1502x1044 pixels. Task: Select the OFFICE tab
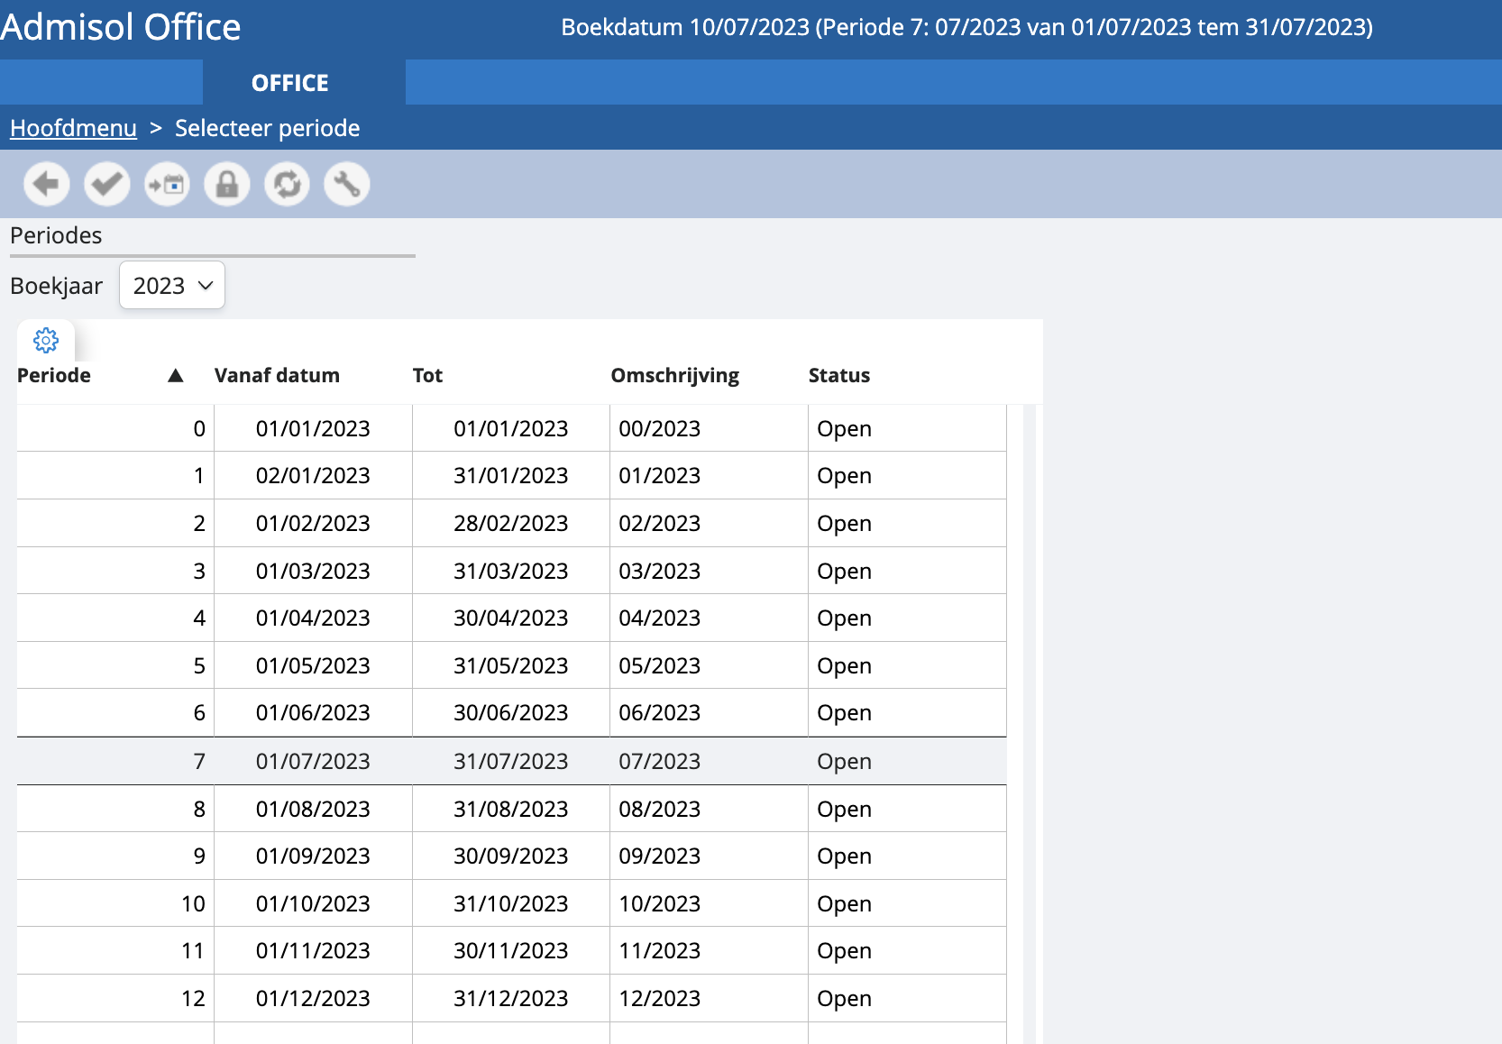click(290, 83)
